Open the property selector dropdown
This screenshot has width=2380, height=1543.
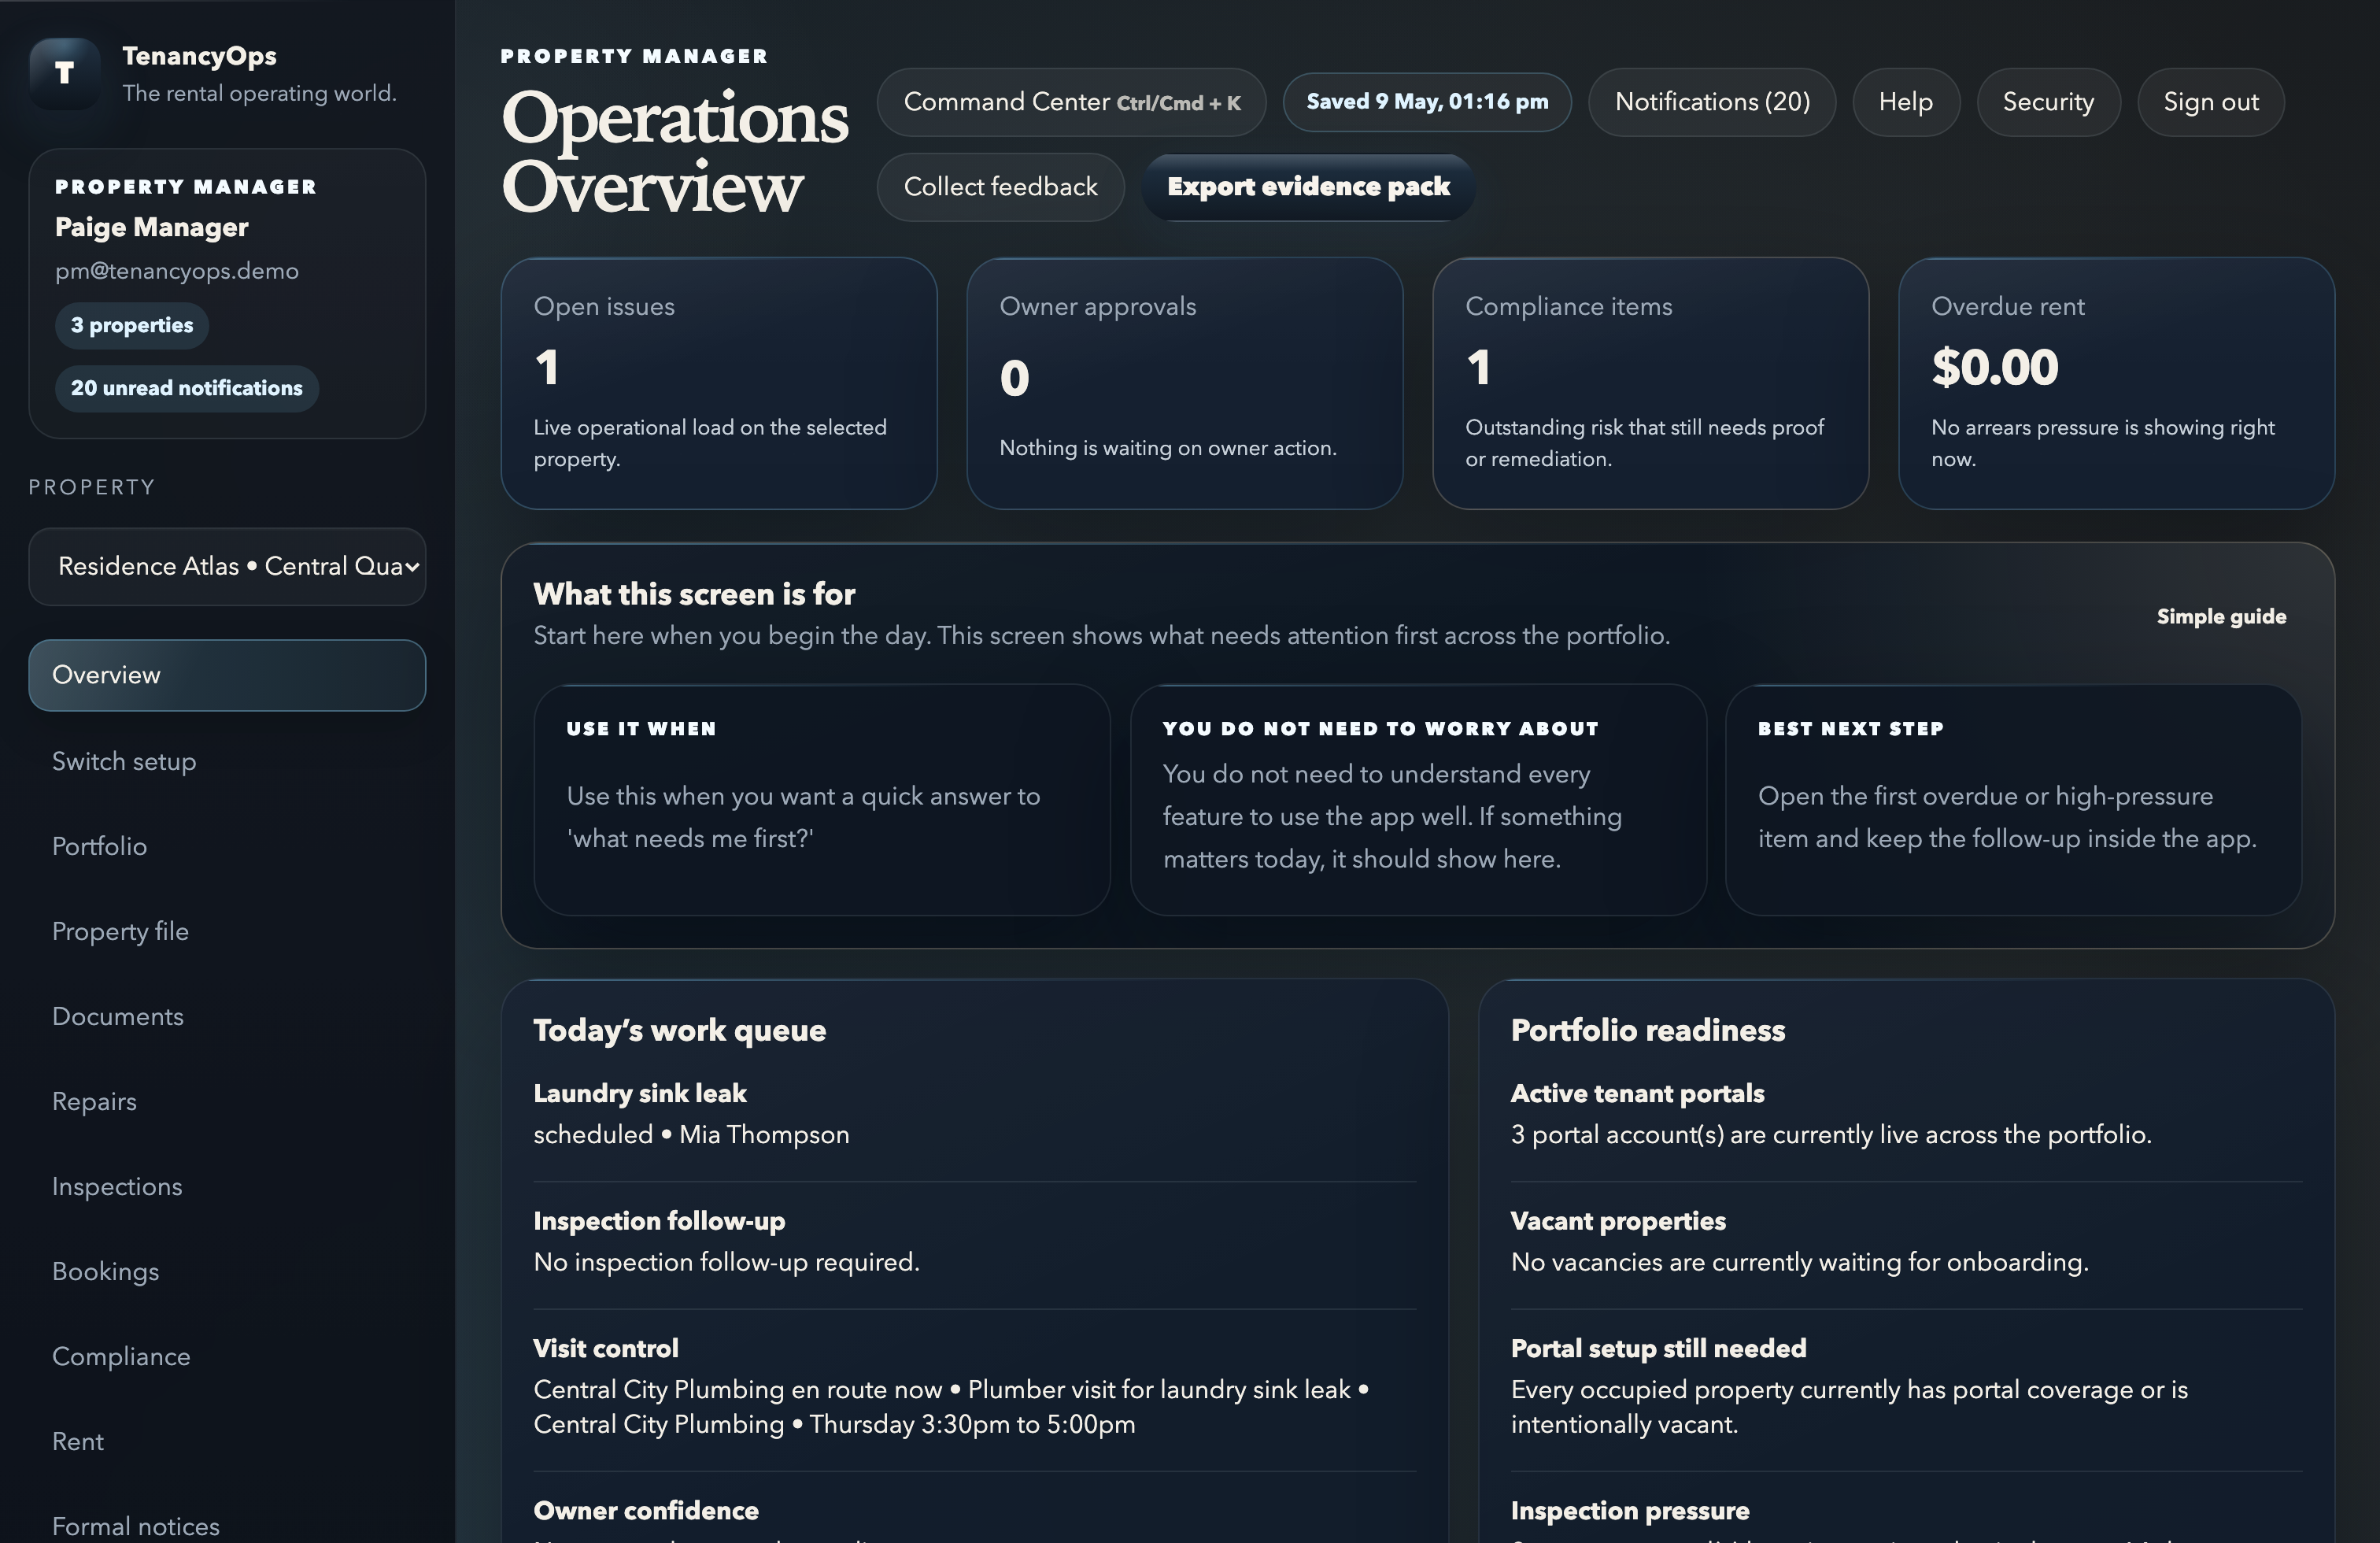[227, 566]
